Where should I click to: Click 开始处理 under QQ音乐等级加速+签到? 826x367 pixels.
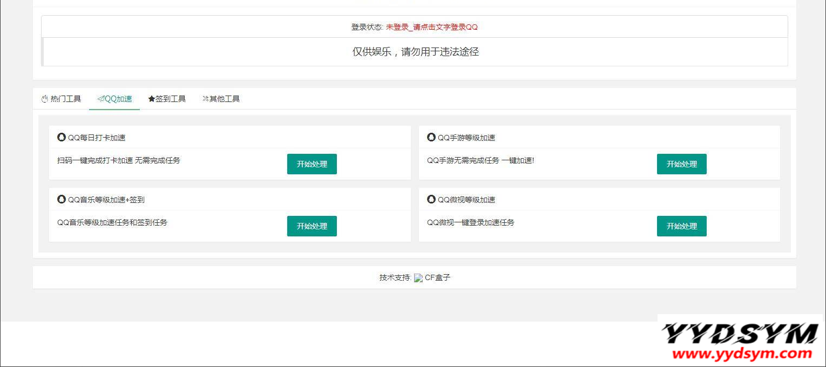pyautogui.click(x=312, y=226)
